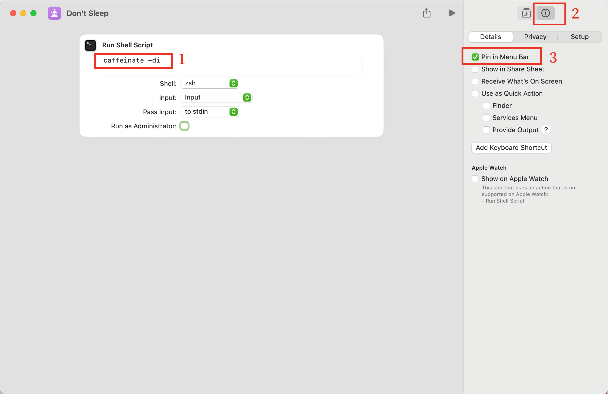Toggle Run as Administrator checkbox

(184, 126)
